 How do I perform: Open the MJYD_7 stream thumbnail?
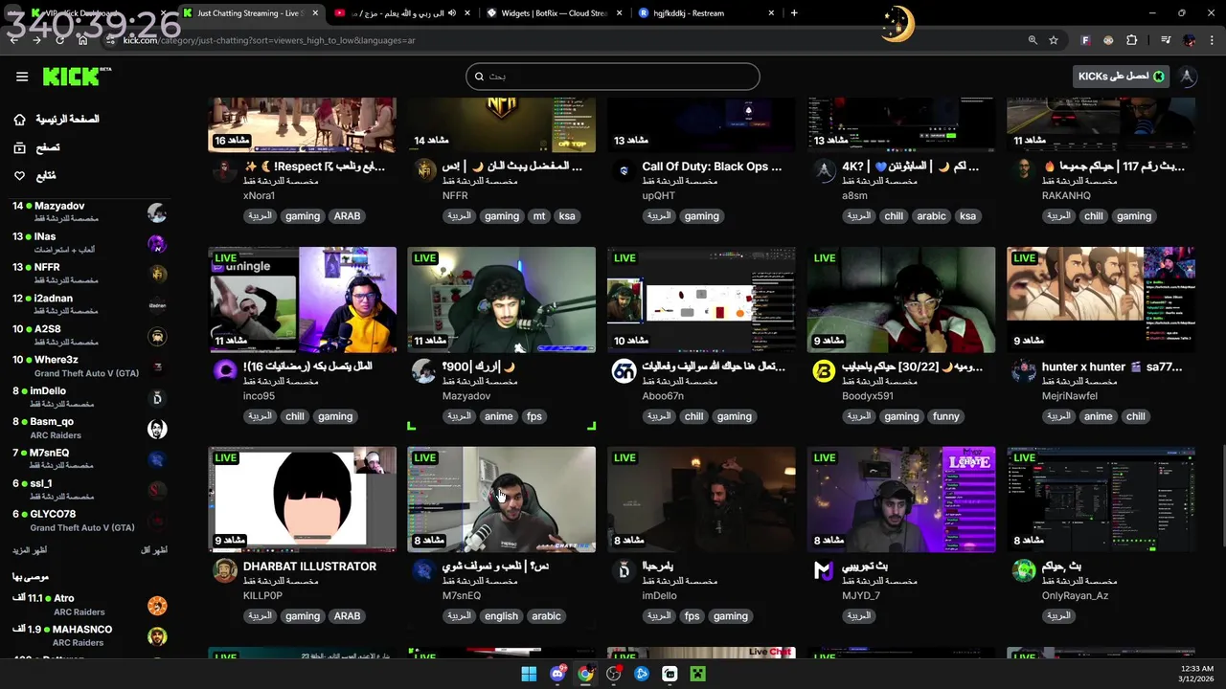[x=900, y=500]
